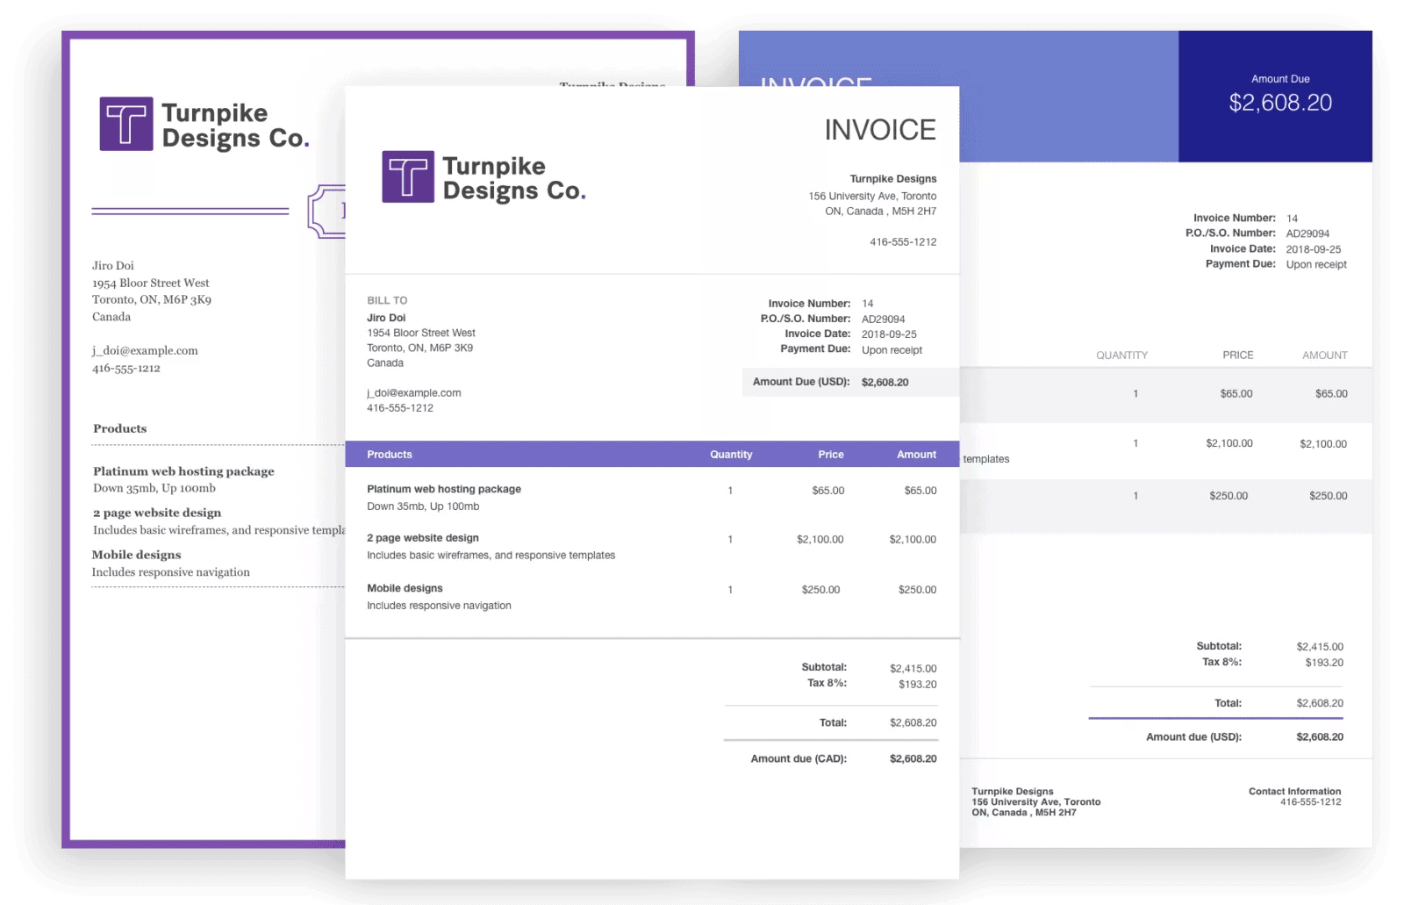This screenshot has width=1404, height=905.
Task: Select '2 page website design' on the center invoice
Action: pyautogui.click(x=423, y=538)
